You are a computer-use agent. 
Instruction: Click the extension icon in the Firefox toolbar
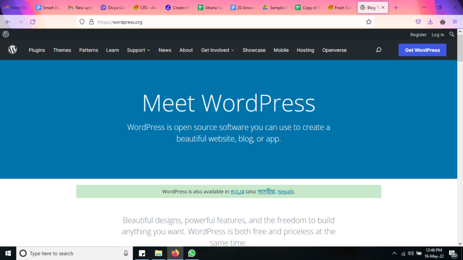442,22
